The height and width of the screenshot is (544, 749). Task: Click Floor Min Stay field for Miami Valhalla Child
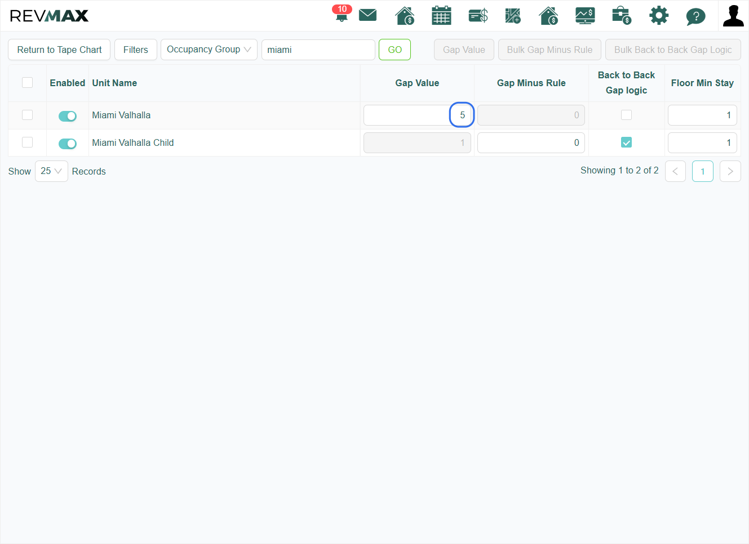[x=702, y=142]
